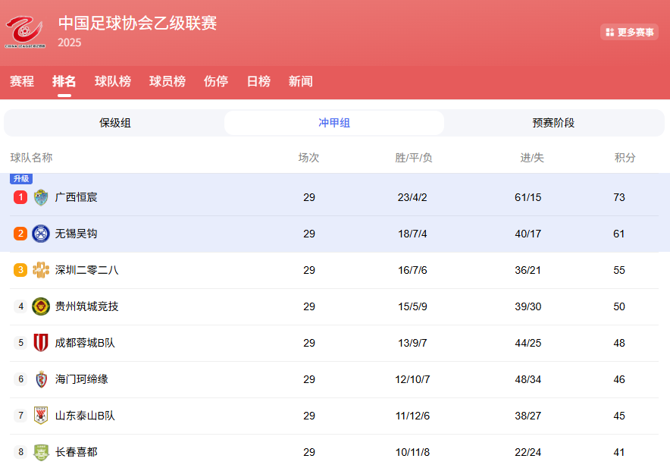Click 长春喜都 team logo
The image size is (670, 468).
[x=41, y=452]
